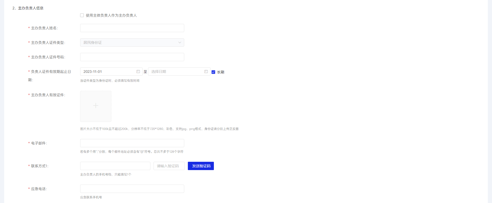Open the start date field showing 2023-11-01
The image size is (492, 203).
click(111, 72)
